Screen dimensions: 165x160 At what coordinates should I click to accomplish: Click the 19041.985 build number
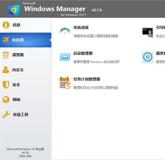pos(25,156)
